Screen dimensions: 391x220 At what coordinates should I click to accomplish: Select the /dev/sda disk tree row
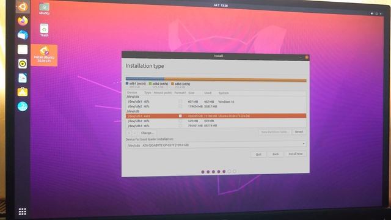tap(216, 97)
